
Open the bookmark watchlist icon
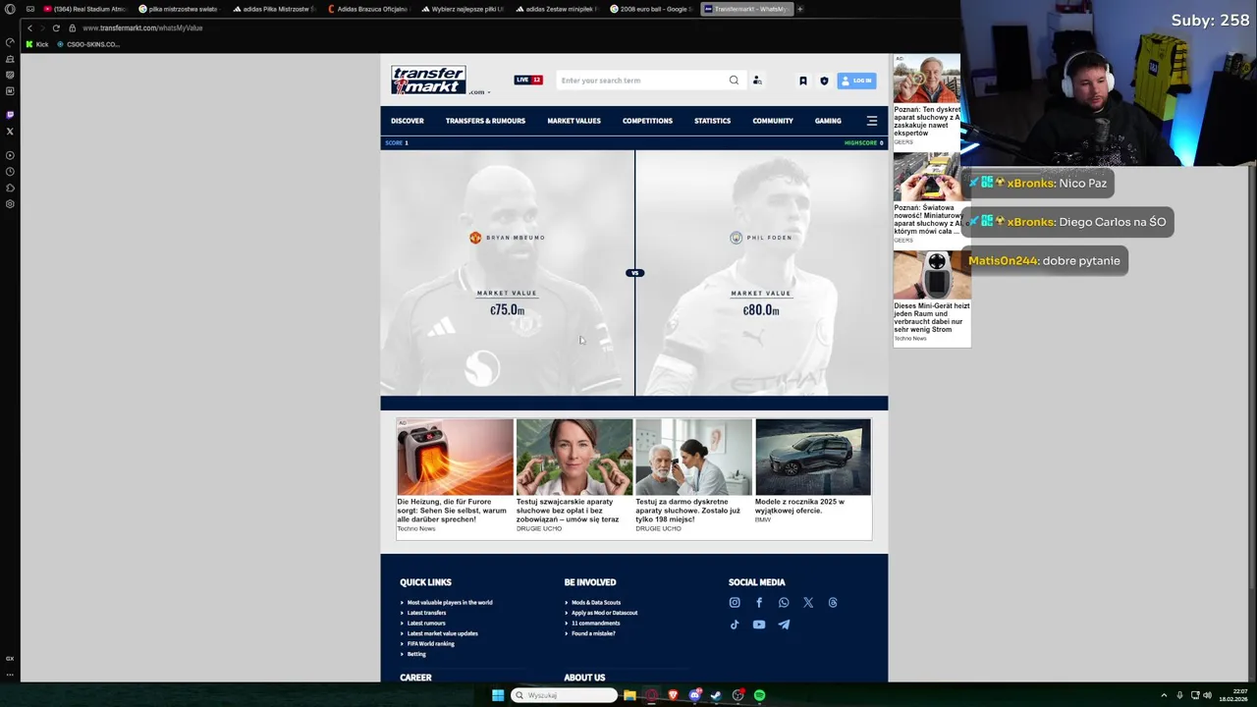(x=803, y=81)
